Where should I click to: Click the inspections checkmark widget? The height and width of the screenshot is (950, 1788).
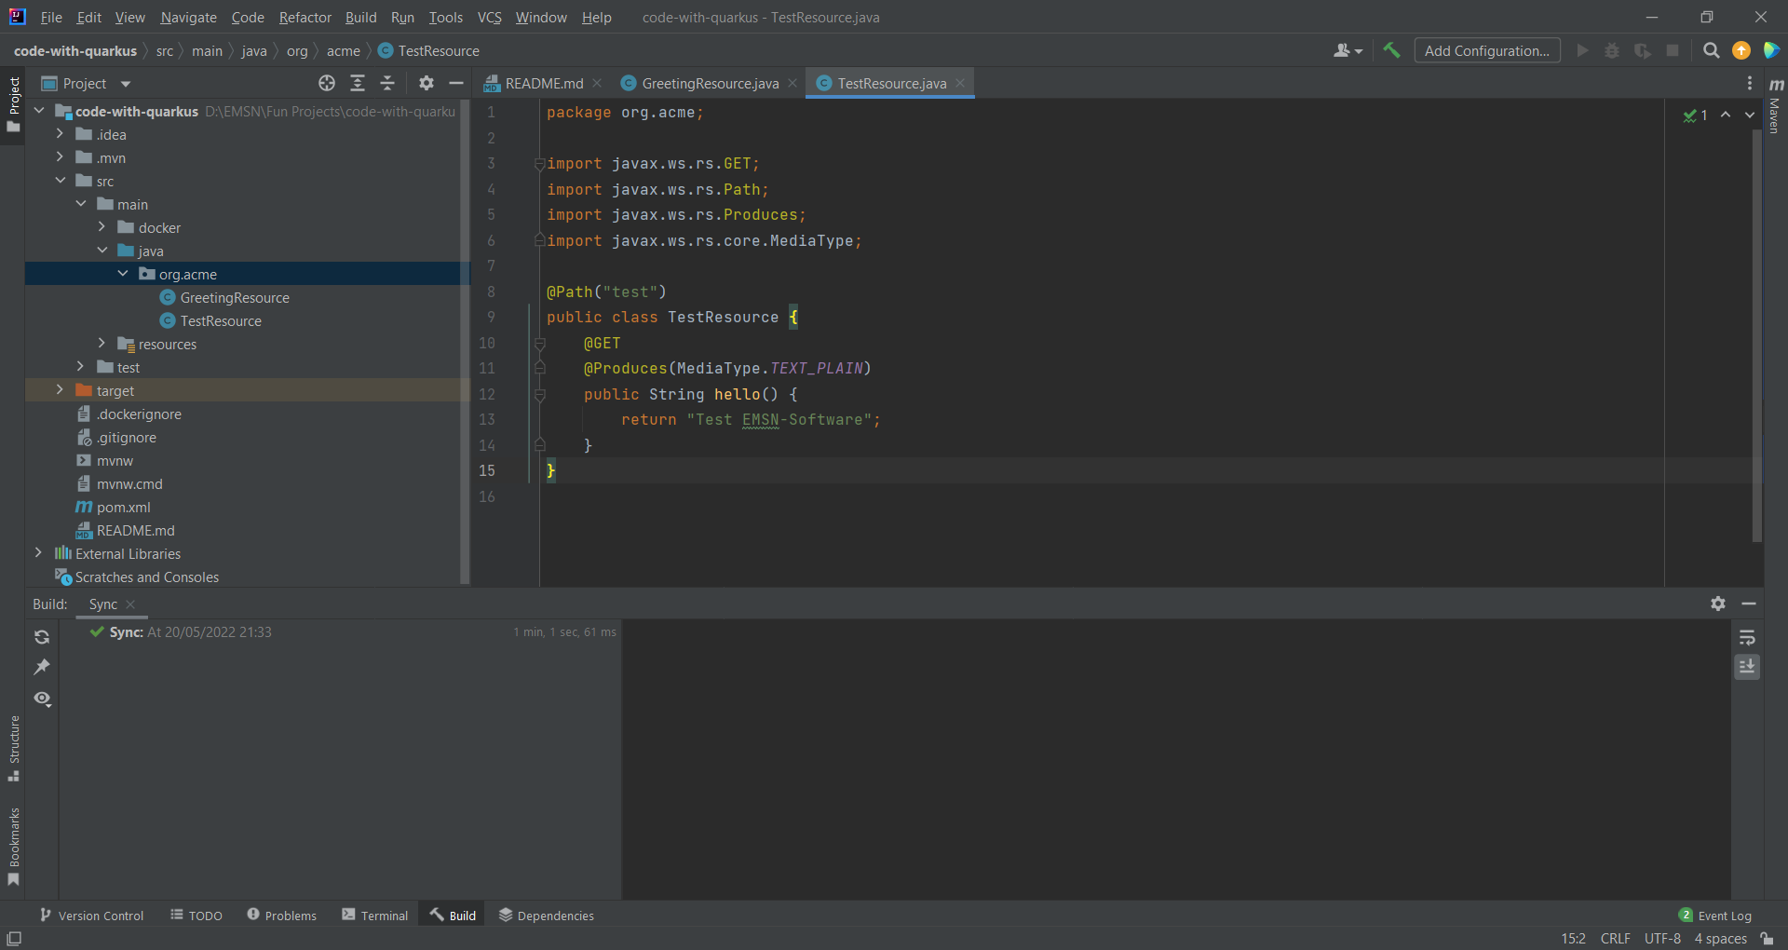(1696, 115)
